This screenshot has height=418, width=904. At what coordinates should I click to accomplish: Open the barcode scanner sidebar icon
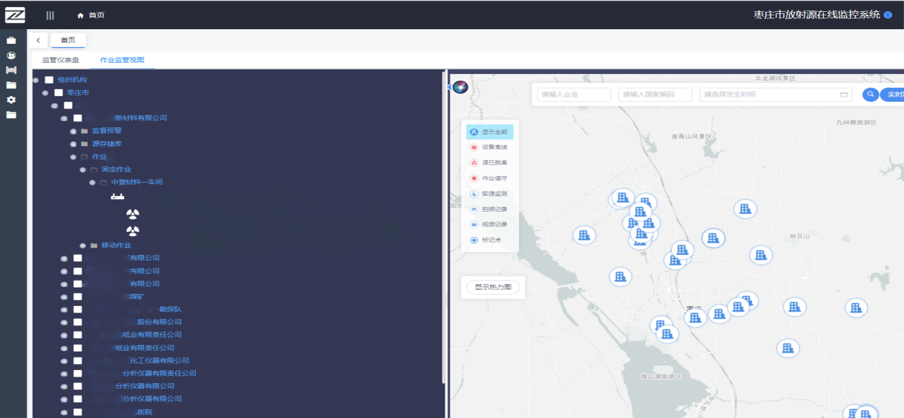[11, 70]
